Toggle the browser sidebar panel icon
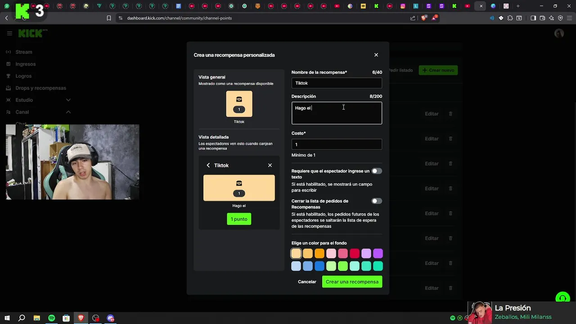576x324 pixels. (x=533, y=18)
